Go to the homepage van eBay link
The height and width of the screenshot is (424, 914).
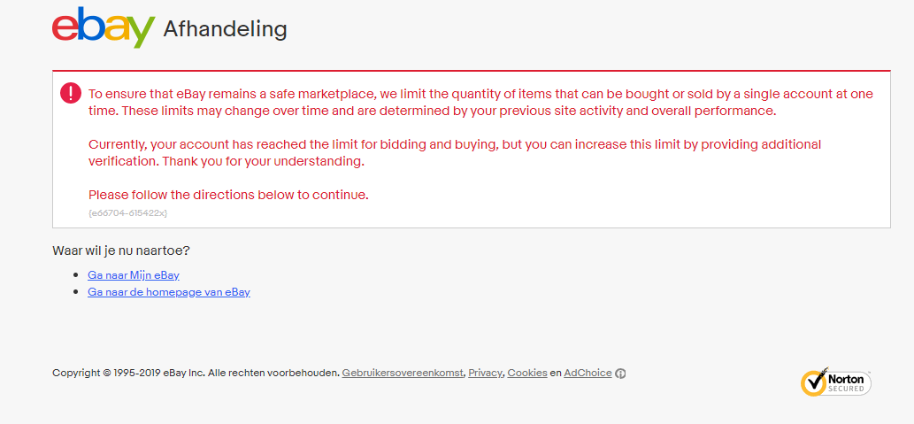(169, 292)
